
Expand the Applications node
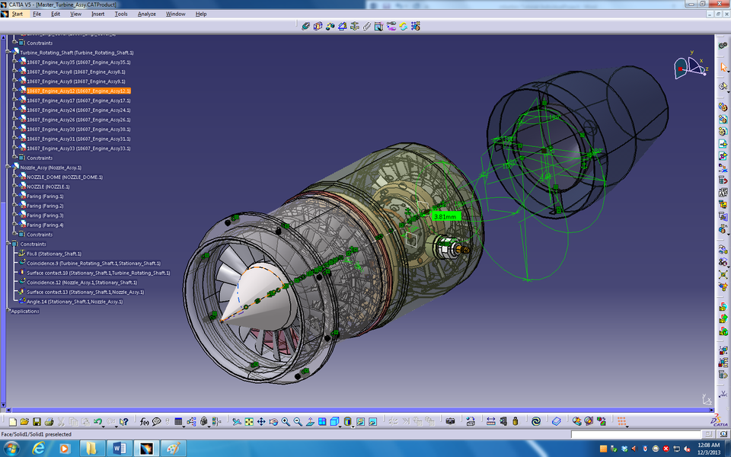[x=8, y=311]
